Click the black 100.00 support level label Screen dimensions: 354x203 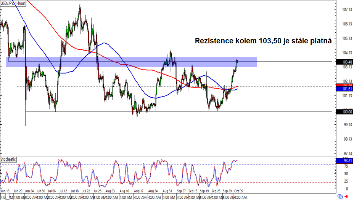pyautogui.click(x=345, y=112)
